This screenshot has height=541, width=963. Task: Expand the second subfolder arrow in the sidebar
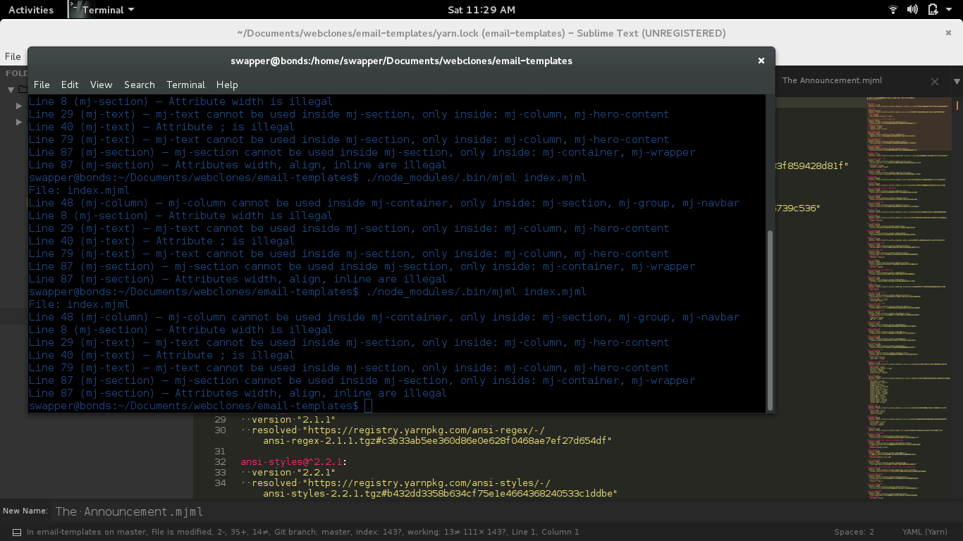coord(18,122)
